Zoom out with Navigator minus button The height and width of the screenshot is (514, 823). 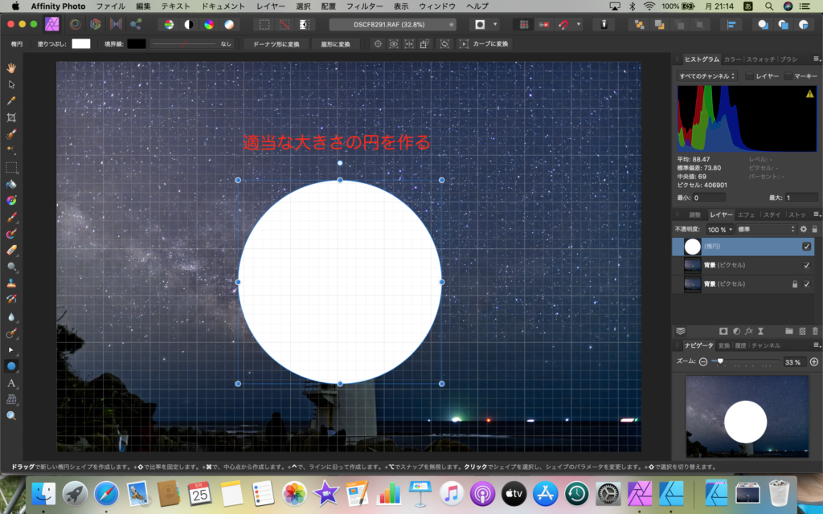click(x=702, y=362)
